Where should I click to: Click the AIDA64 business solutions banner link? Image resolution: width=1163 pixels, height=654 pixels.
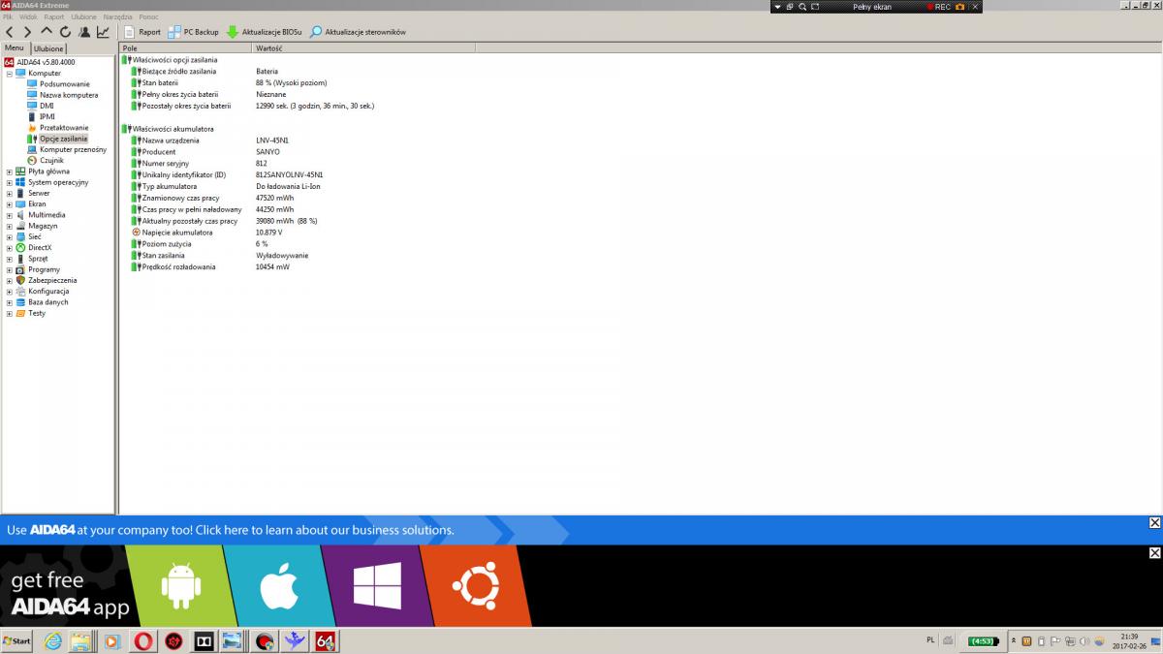tap(231, 530)
